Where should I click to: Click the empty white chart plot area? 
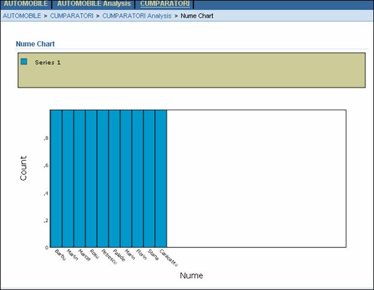(256, 179)
